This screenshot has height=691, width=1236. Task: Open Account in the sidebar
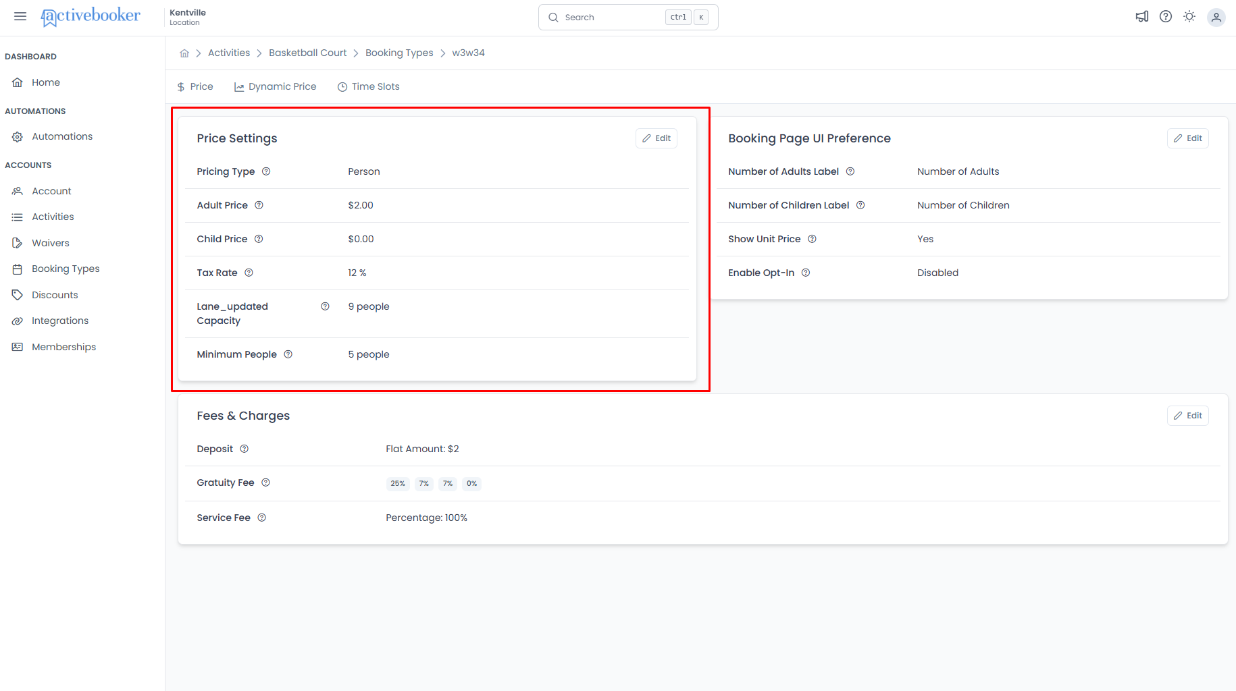point(51,191)
